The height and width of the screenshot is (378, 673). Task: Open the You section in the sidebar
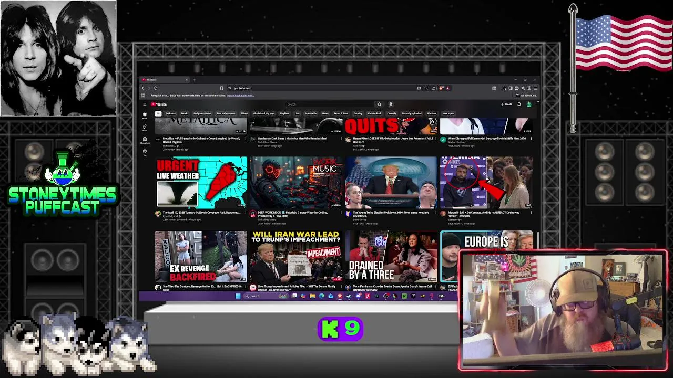click(x=145, y=153)
